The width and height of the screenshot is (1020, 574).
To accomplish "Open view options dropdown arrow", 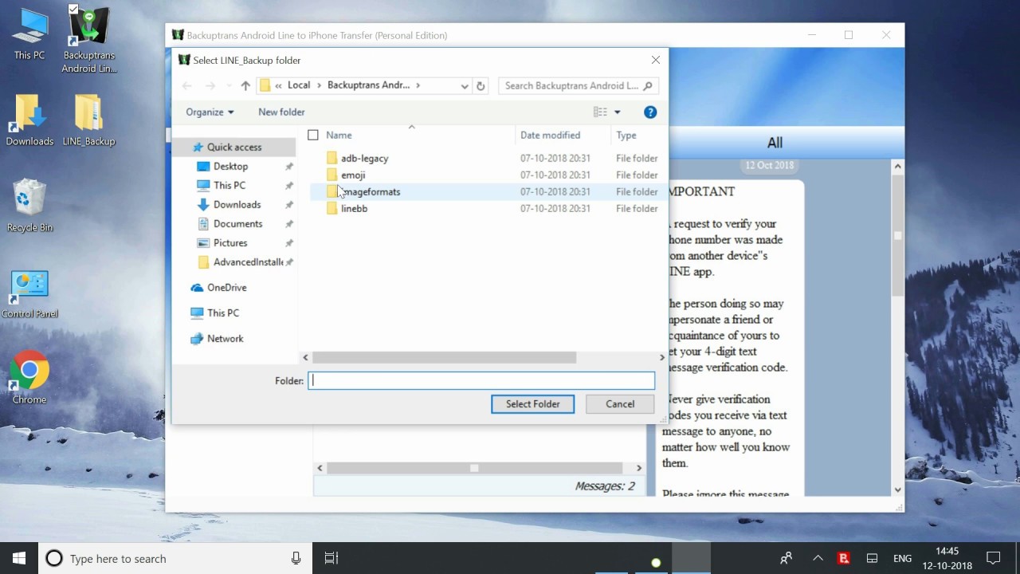I will (617, 112).
